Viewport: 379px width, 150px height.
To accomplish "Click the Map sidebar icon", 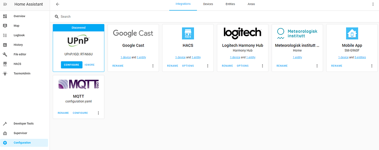I will 5,26.
